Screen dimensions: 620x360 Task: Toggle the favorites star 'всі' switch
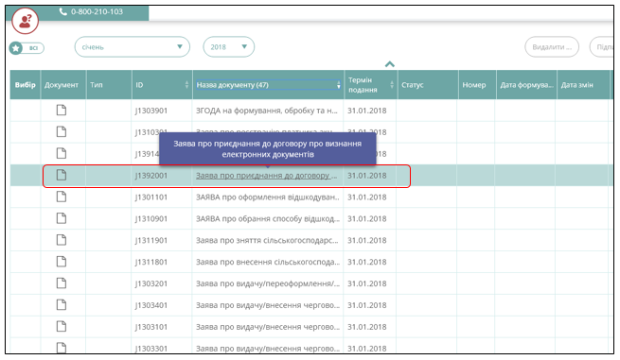[x=27, y=48]
